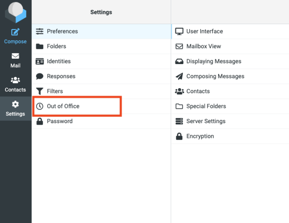The image size is (289, 223).
Task: Open the Responses section
Action: (61, 77)
